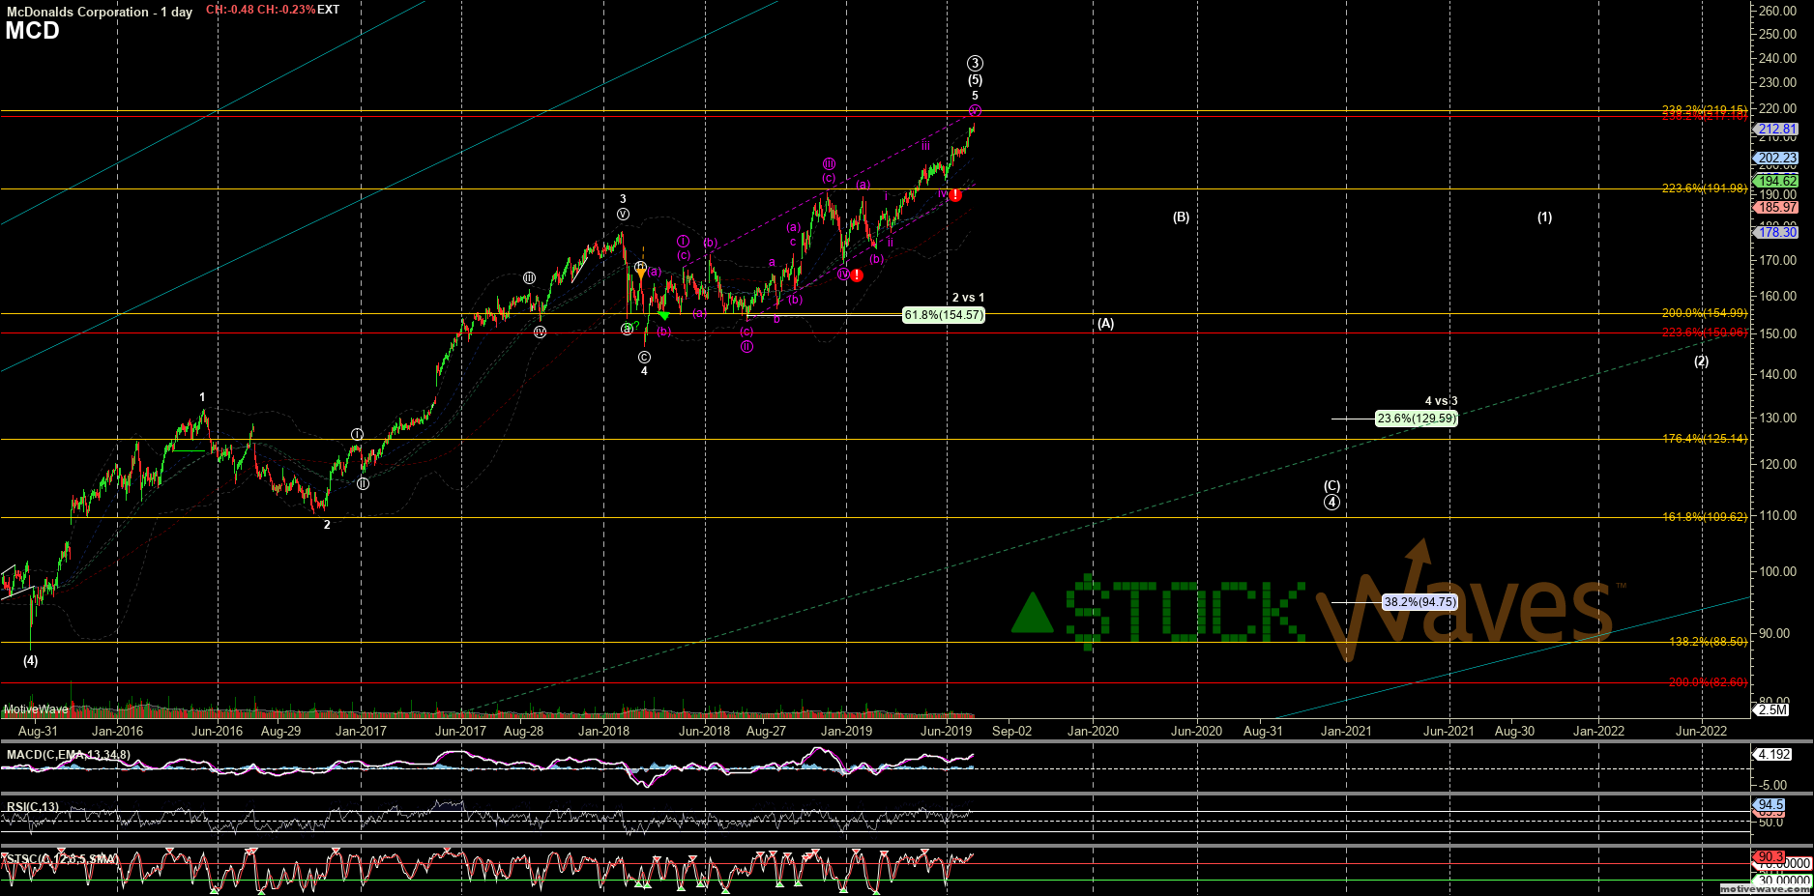Click the 260.00 price axis value

coord(1777,11)
